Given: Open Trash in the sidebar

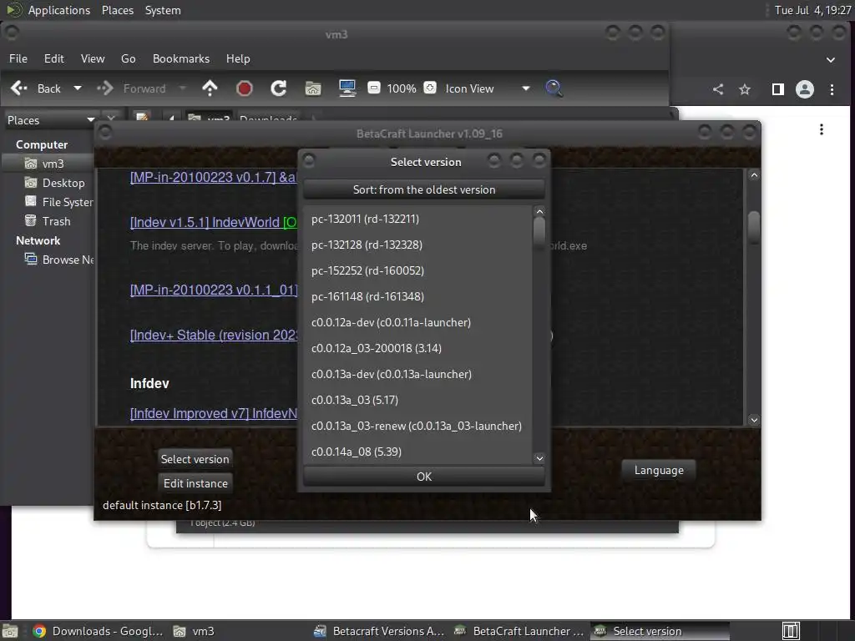Looking at the screenshot, I should click(x=49, y=220).
